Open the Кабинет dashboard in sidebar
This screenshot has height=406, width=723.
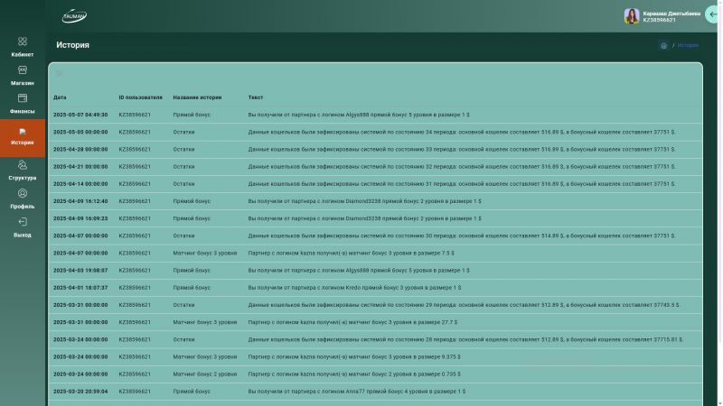[x=23, y=46]
